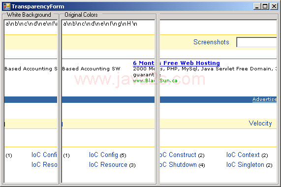281x187 pixels.
Task: Click the a\nb\nc text in White Background panel
Action: 31,24
